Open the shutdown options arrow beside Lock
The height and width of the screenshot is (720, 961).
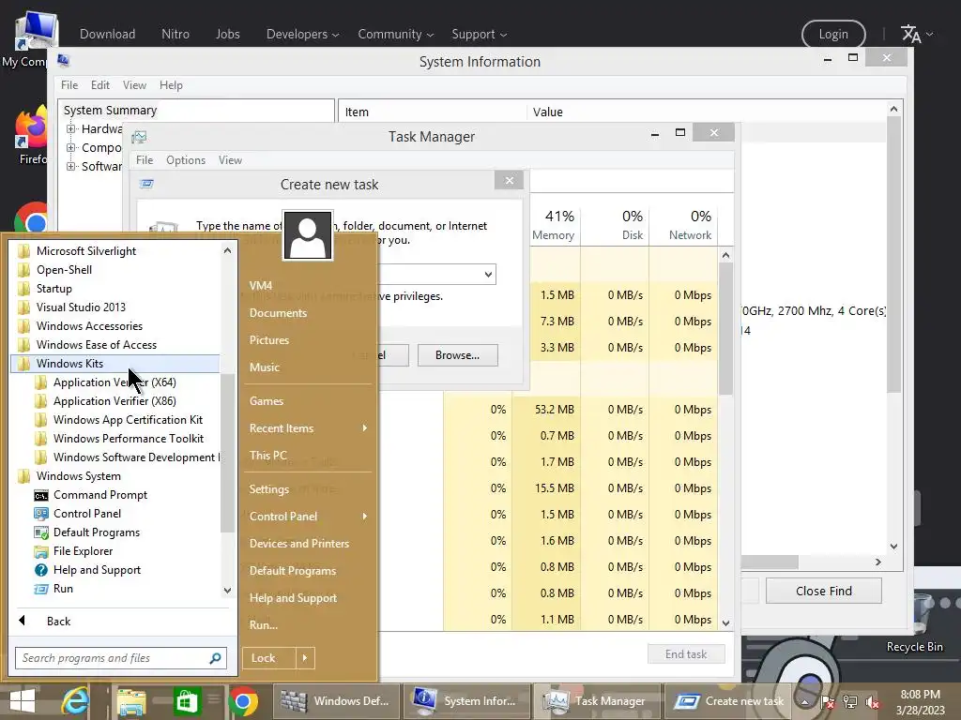coord(305,658)
